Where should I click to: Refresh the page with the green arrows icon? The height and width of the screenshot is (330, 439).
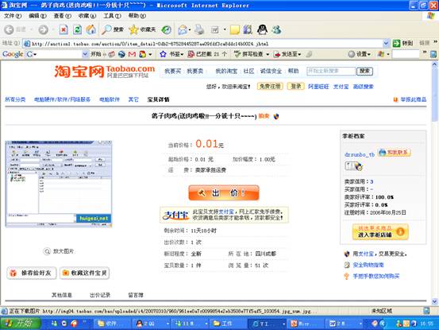tap(77, 29)
